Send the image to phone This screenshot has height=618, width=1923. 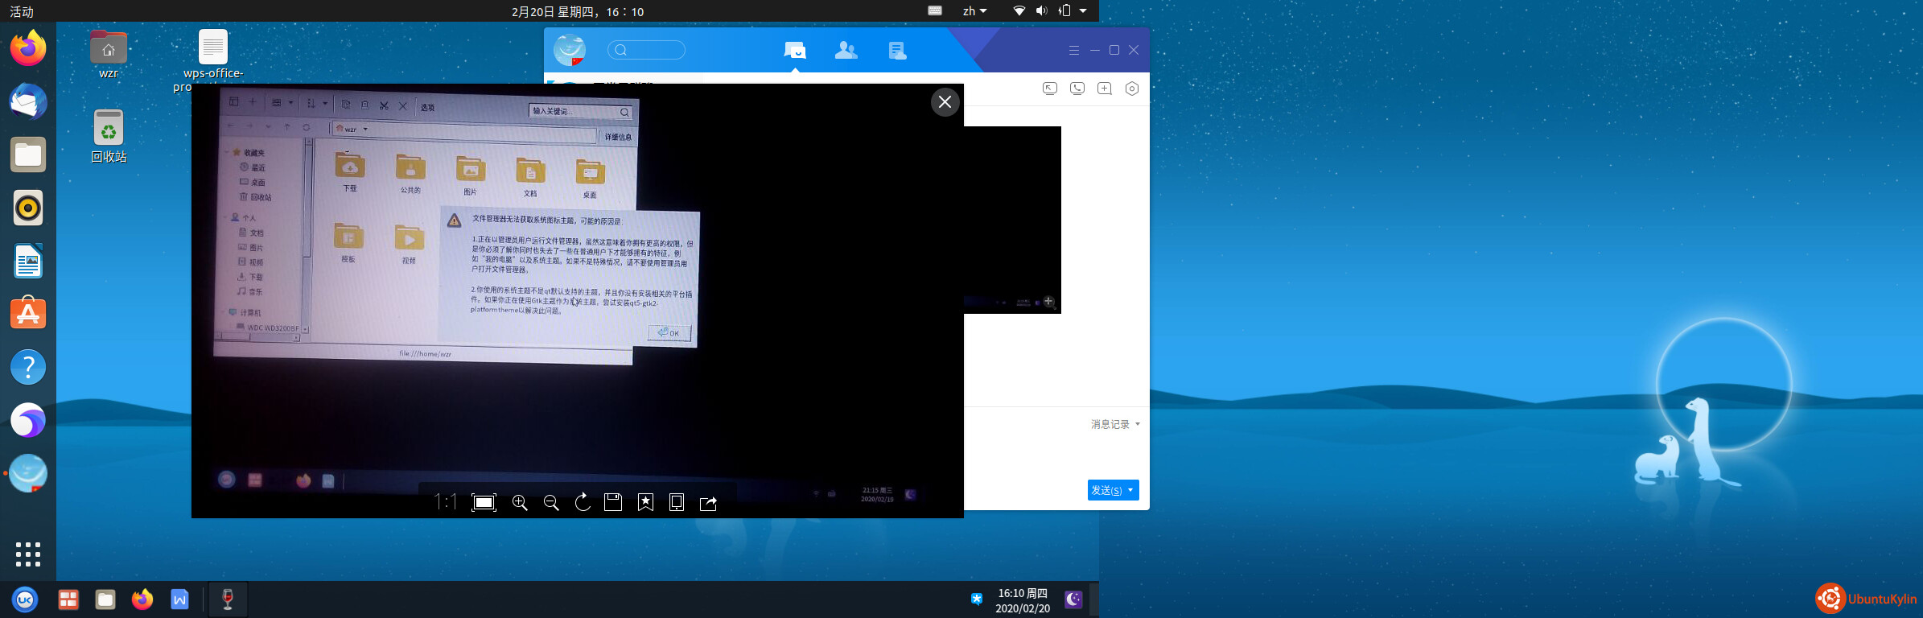point(677,503)
